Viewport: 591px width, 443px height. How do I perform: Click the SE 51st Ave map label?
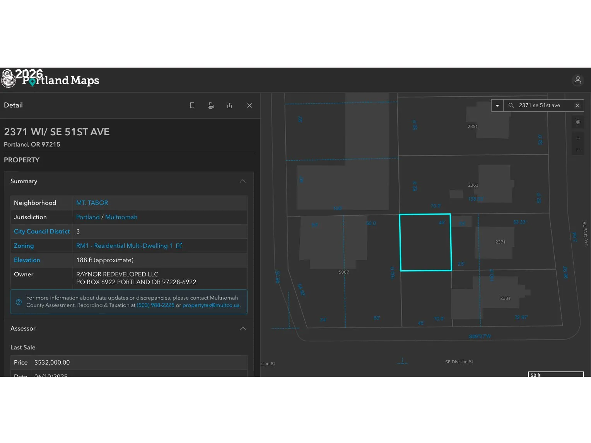point(585,233)
